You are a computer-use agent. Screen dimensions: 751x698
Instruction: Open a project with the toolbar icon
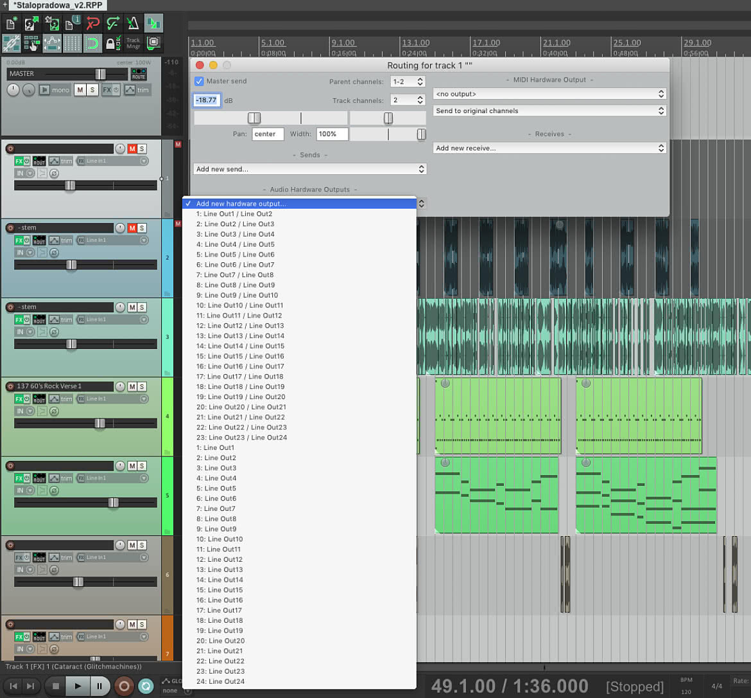pyautogui.click(x=31, y=24)
